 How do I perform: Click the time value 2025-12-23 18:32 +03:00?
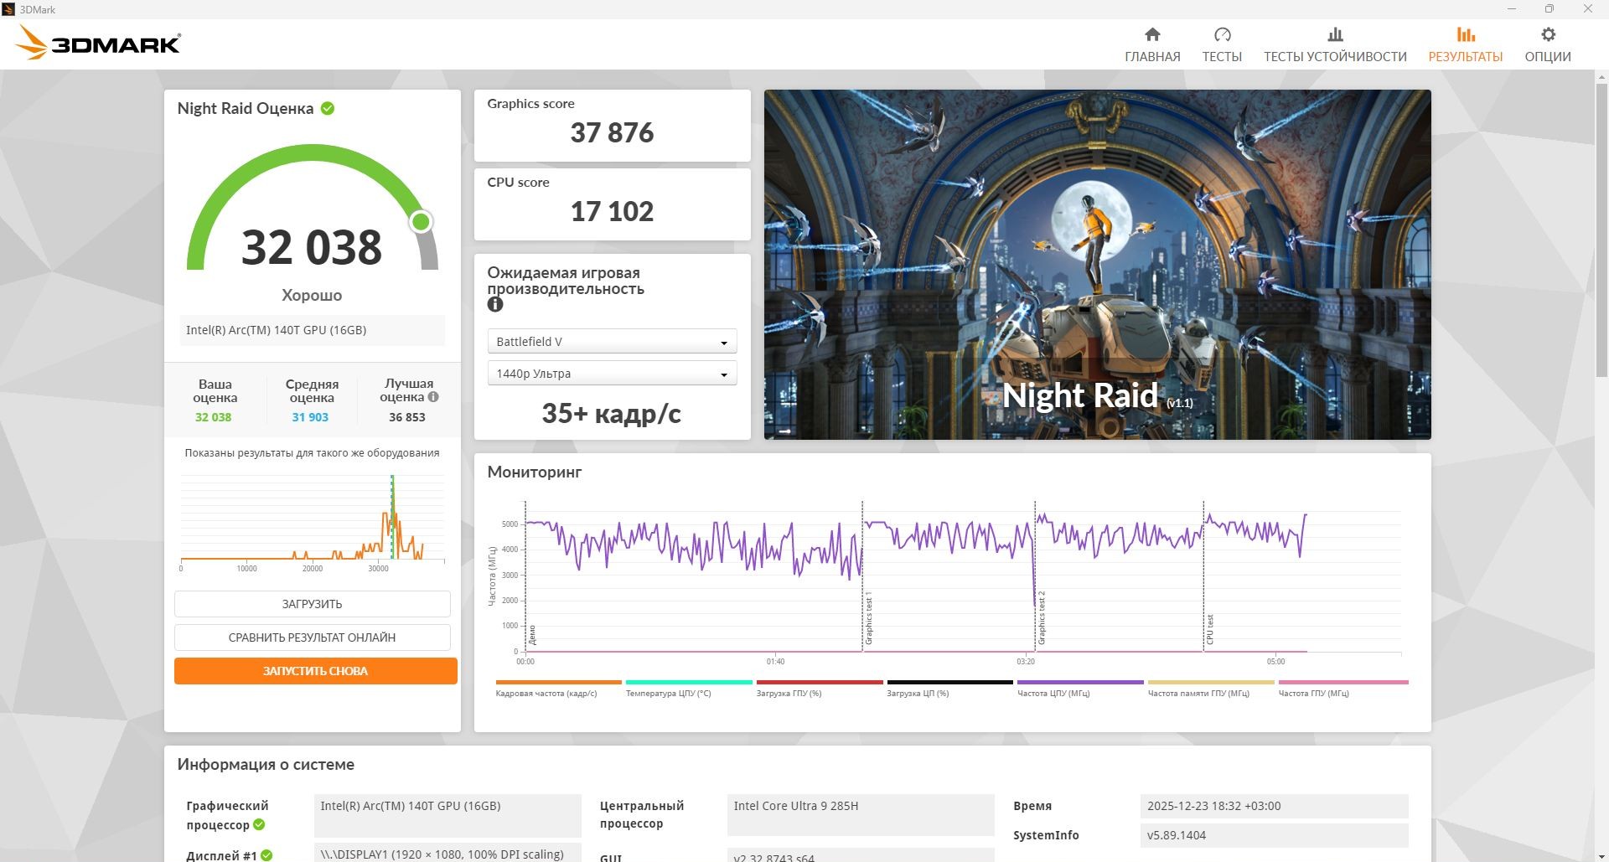[x=1274, y=806]
